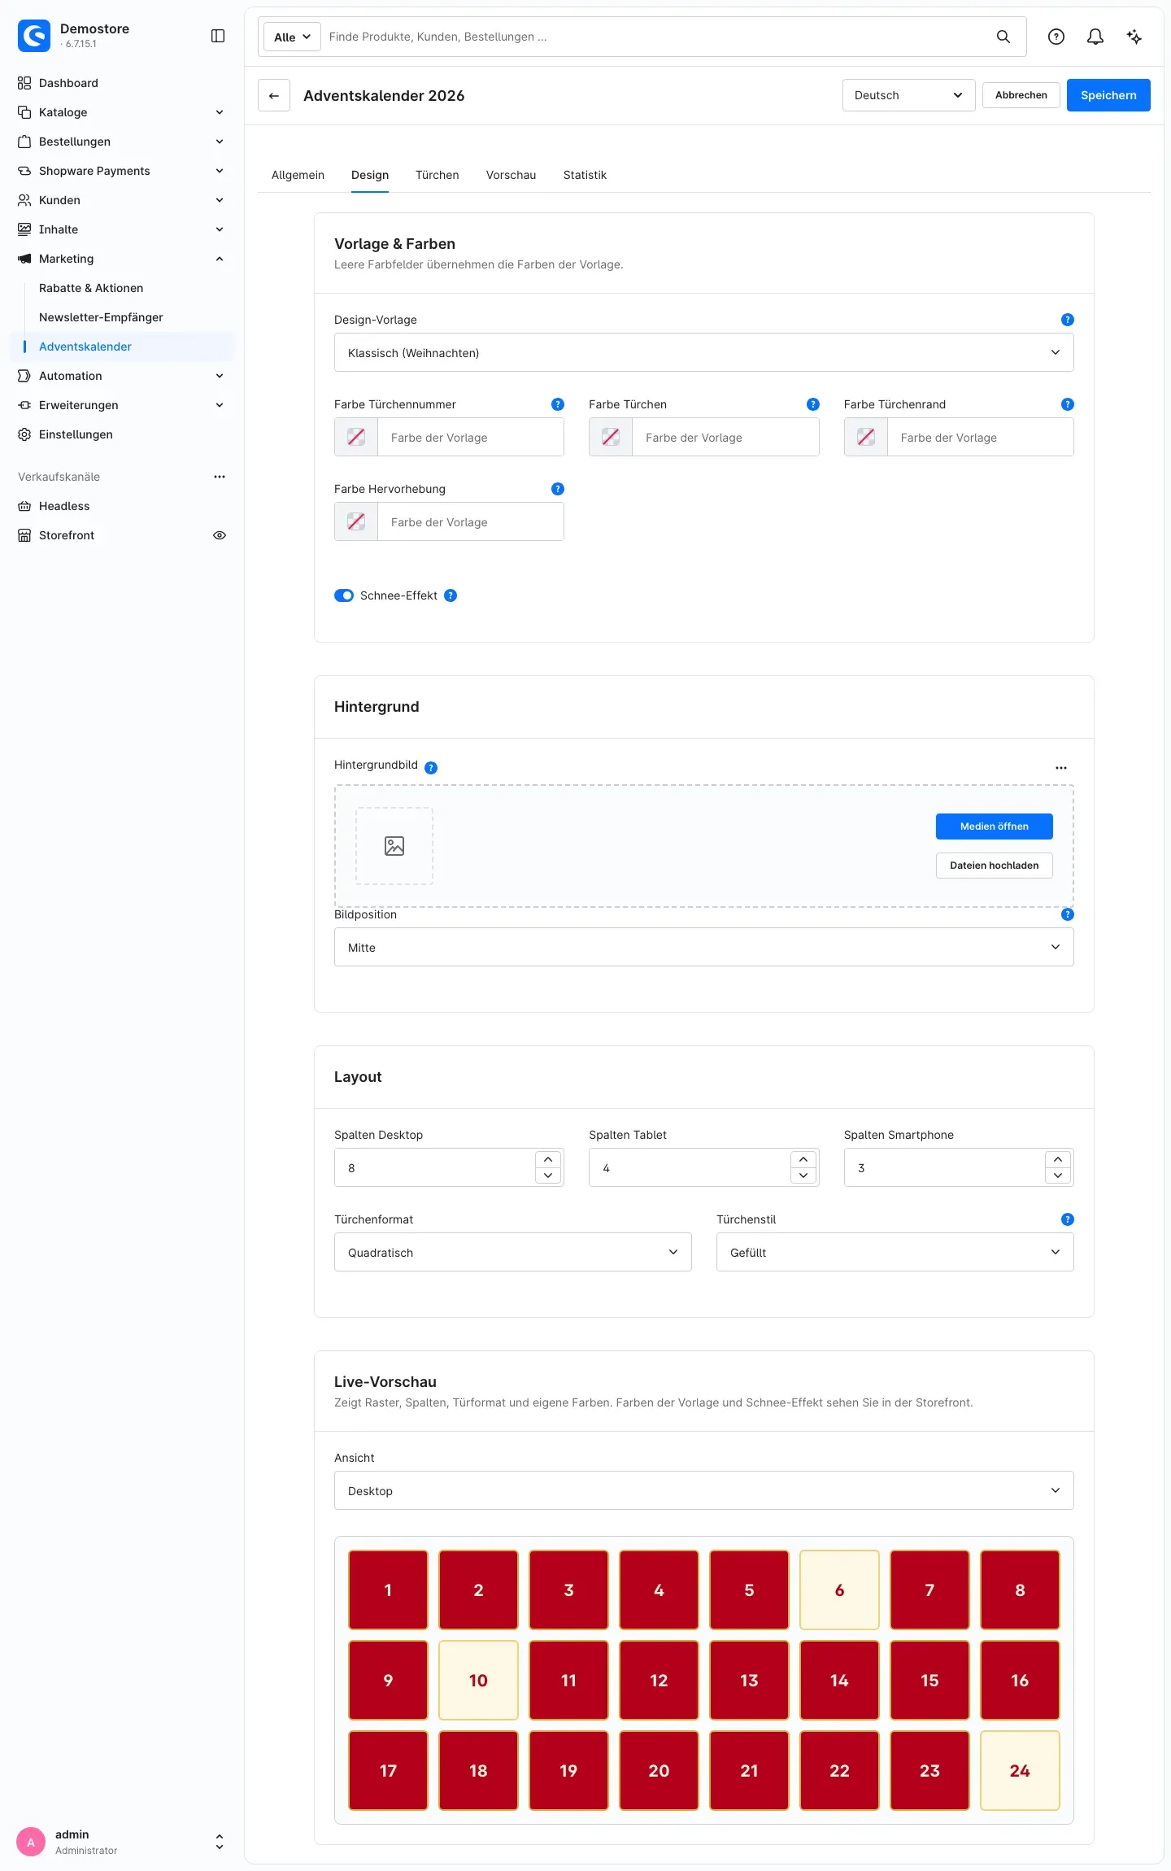Open the Hintergrundbild three-dots menu
1171x1871 pixels.
coord(1061,767)
